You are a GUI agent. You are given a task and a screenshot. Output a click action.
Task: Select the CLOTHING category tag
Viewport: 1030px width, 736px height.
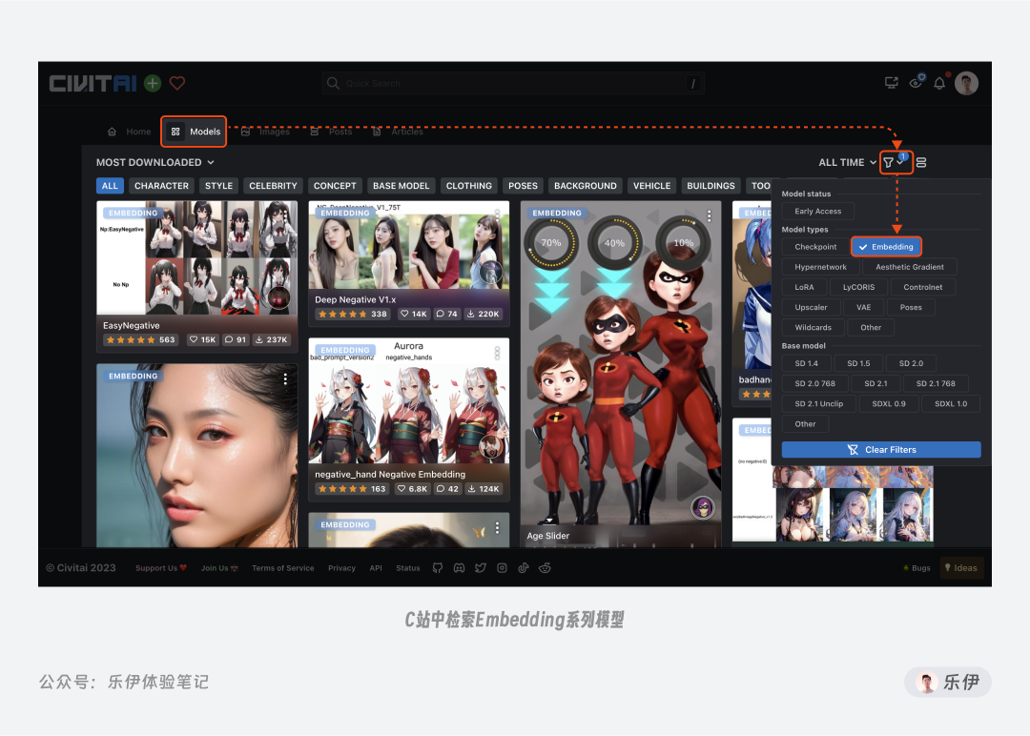coord(469,186)
